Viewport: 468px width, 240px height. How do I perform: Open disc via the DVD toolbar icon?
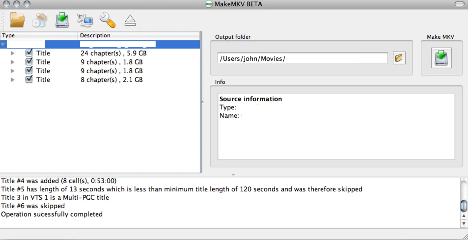coord(40,20)
